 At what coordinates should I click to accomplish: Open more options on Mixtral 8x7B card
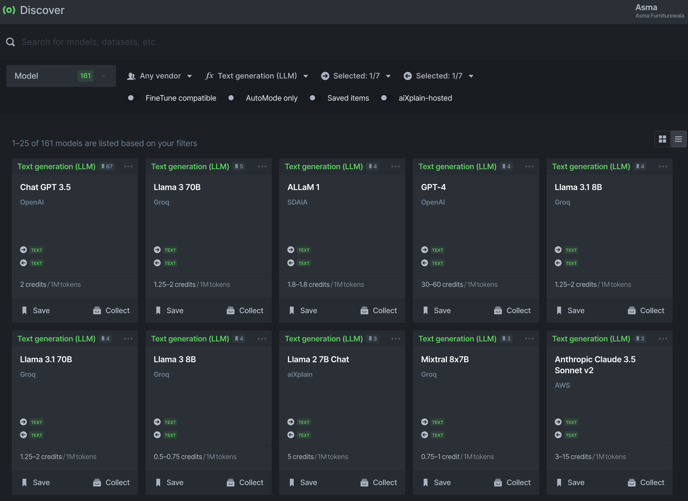pyautogui.click(x=529, y=339)
